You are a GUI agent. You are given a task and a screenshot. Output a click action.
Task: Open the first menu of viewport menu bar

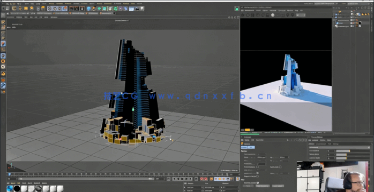[x=11, y=17]
